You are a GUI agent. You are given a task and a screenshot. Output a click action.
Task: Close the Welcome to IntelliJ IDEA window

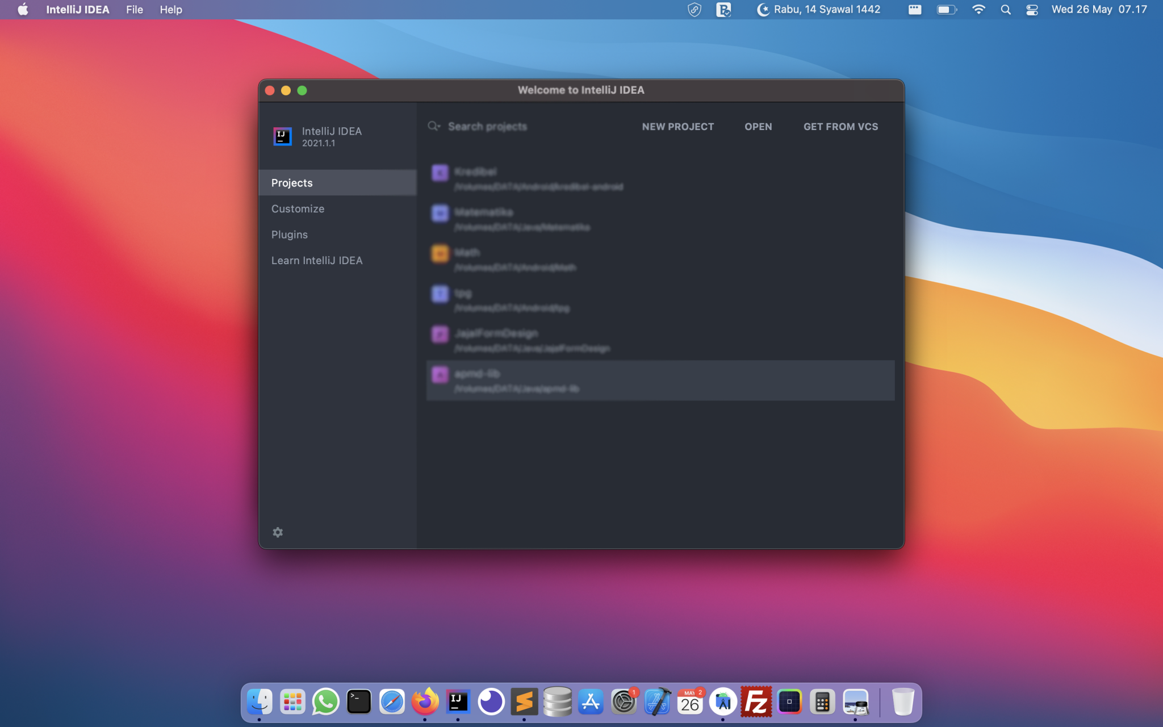click(x=270, y=90)
